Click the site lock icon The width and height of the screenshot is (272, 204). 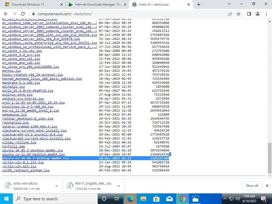[33, 14]
